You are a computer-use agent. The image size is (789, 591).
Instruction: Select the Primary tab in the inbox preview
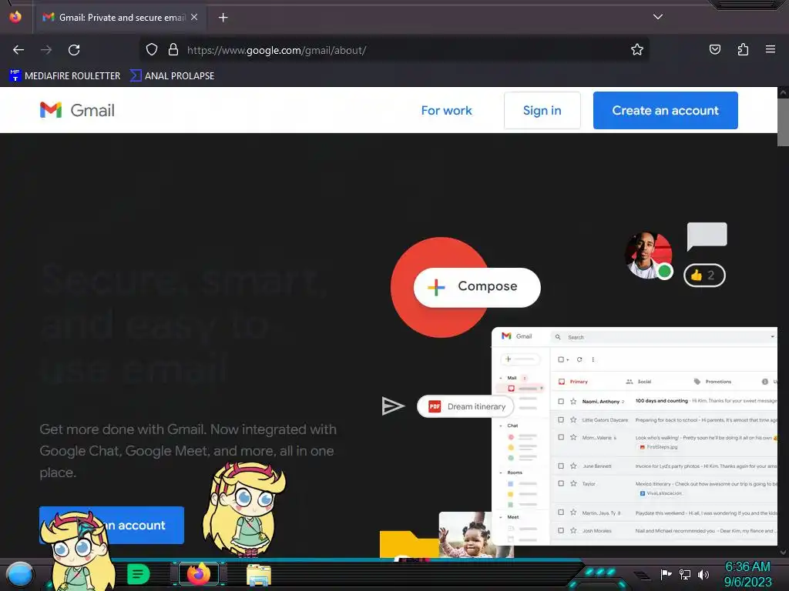(573, 382)
